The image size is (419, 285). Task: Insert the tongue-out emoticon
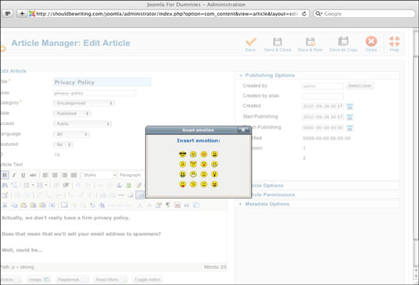[x=182, y=184]
